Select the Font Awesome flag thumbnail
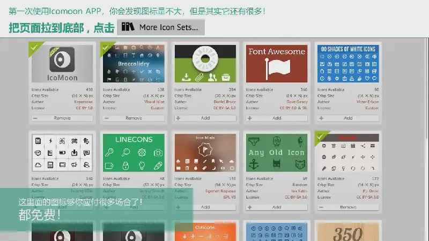The height and width of the screenshot is (241, 429). [x=277, y=64]
